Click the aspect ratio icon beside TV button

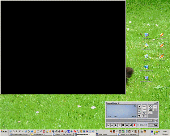(x=150, y=110)
